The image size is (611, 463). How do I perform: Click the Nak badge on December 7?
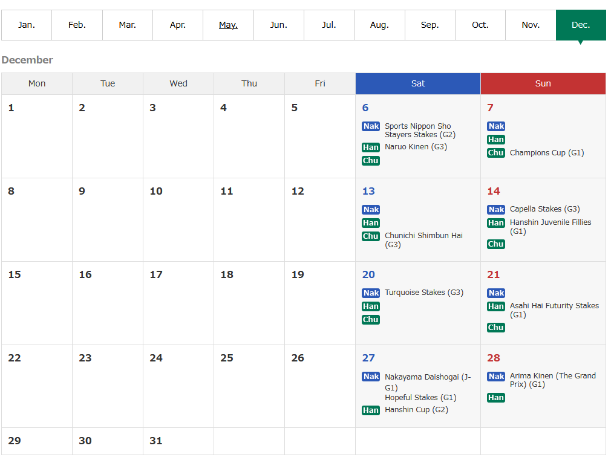(495, 126)
